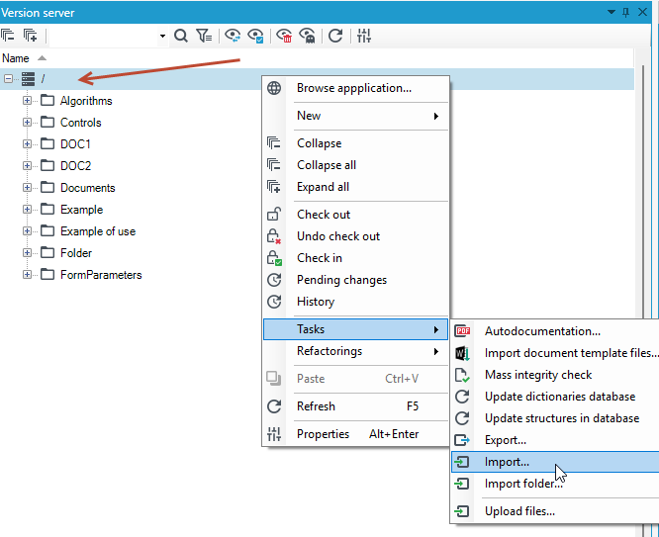Click the toolbar combo box text field
The width and height of the screenshot is (659, 537).
click(x=104, y=37)
